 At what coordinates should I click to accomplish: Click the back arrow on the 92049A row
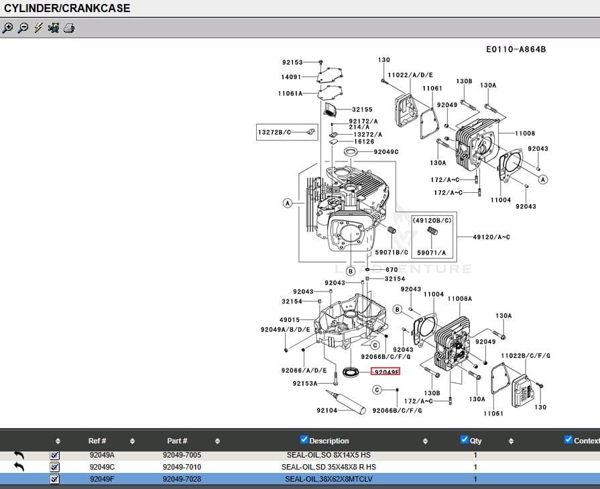19,456
